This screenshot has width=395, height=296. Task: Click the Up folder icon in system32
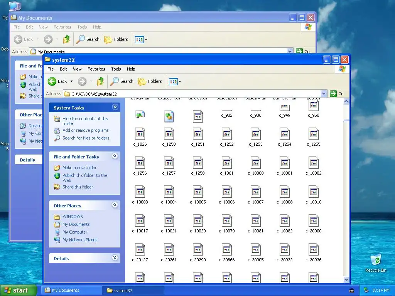click(101, 81)
